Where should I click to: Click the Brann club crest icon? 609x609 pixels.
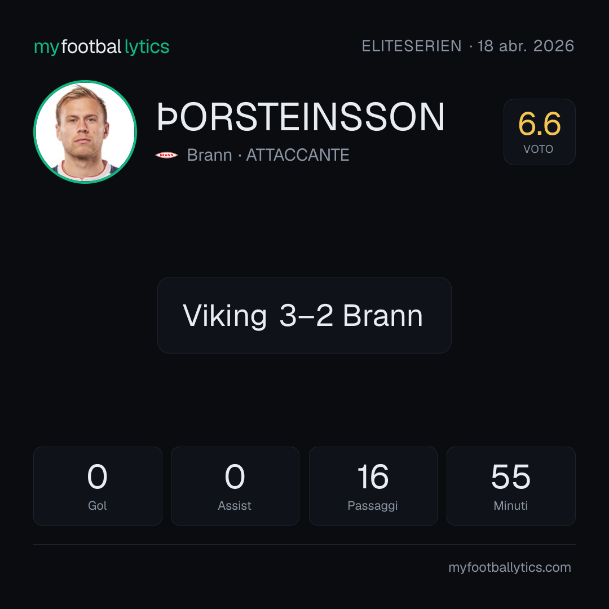click(166, 155)
